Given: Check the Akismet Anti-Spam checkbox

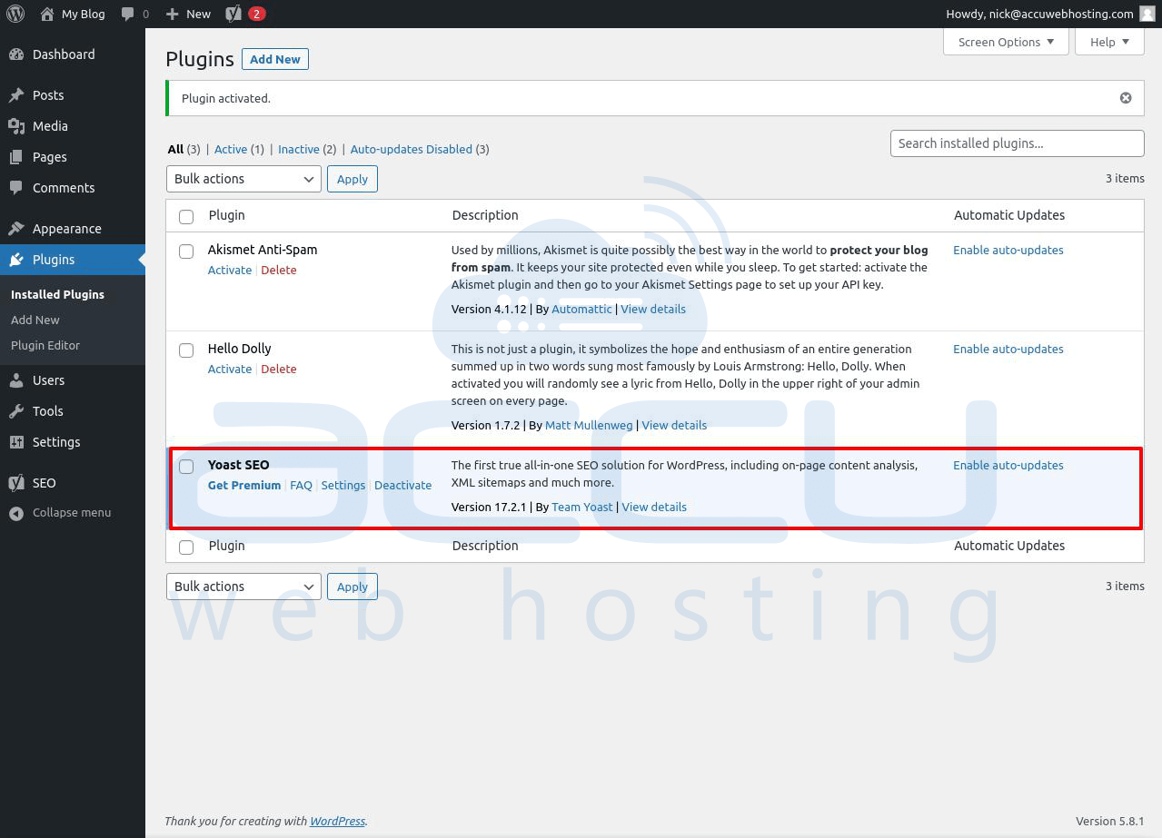Looking at the screenshot, I should (x=186, y=251).
